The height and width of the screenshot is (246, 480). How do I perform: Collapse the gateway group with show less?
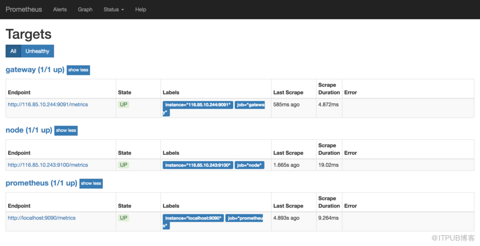point(78,70)
